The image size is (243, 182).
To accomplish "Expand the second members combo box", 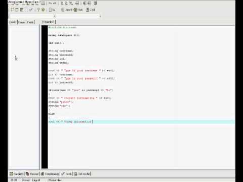I will [100, 16].
